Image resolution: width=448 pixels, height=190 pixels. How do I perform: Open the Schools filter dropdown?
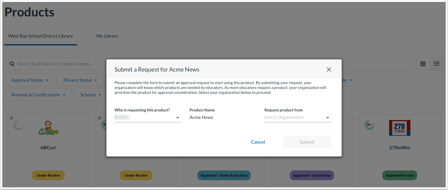pyautogui.click(x=91, y=95)
